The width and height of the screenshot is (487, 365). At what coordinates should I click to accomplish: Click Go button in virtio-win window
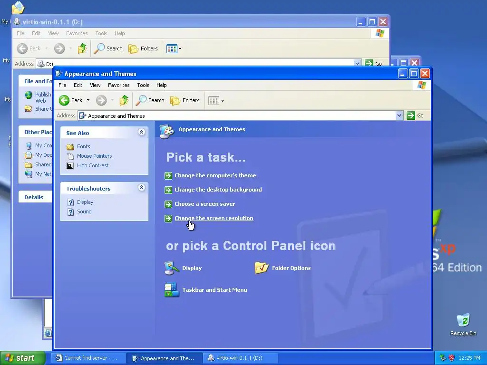click(373, 63)
